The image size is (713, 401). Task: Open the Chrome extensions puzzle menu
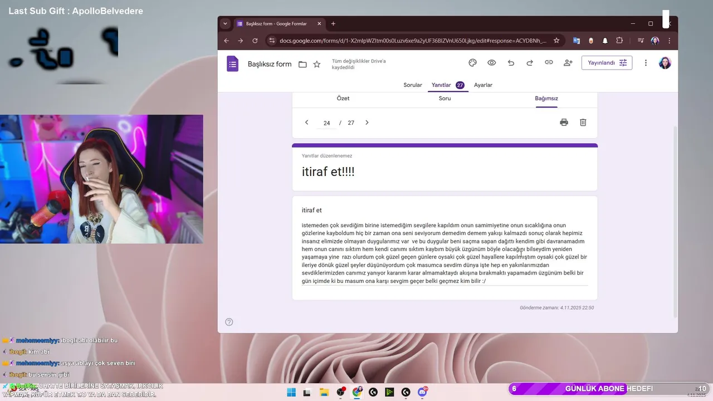[x=619, y=41]
